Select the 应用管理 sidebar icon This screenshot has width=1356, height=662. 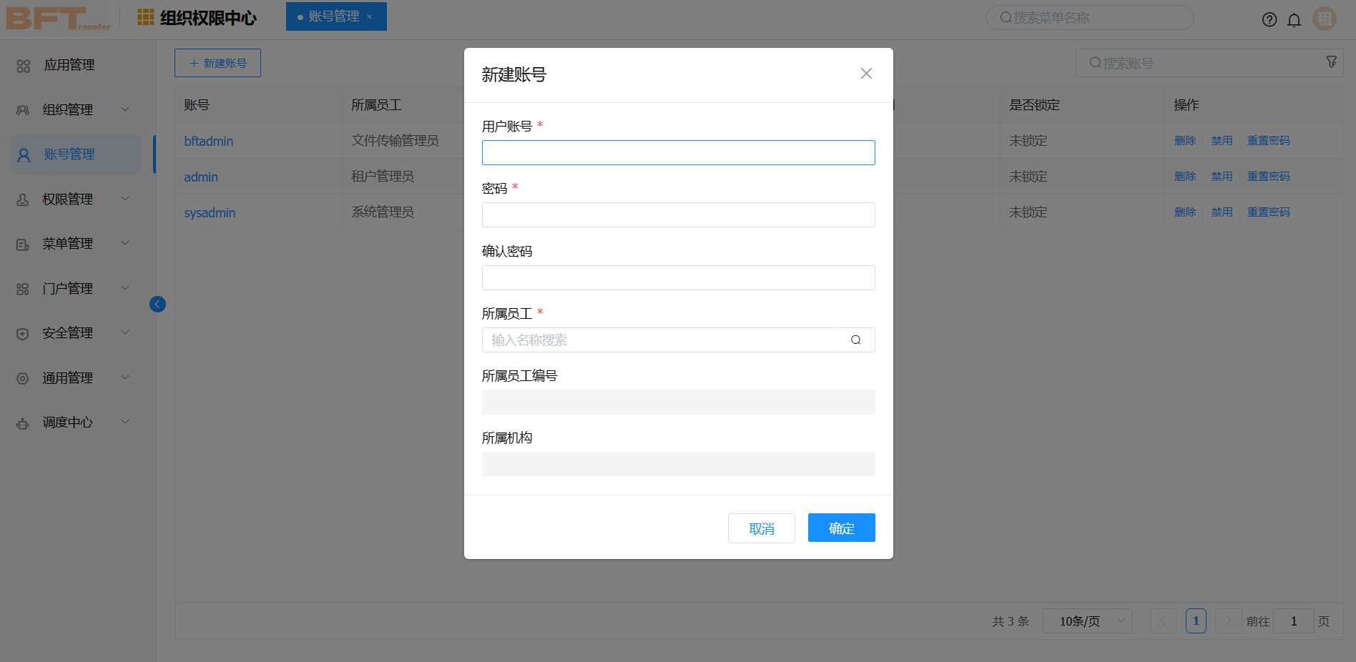(x=22, y=64)
